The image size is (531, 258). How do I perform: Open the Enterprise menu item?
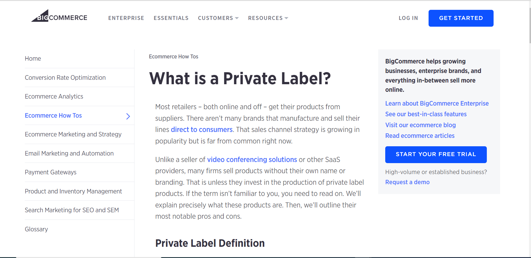[126, 18]
